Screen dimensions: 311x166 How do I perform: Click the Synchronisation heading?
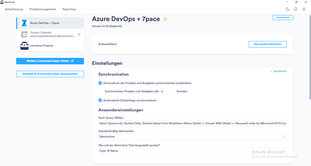113,74
